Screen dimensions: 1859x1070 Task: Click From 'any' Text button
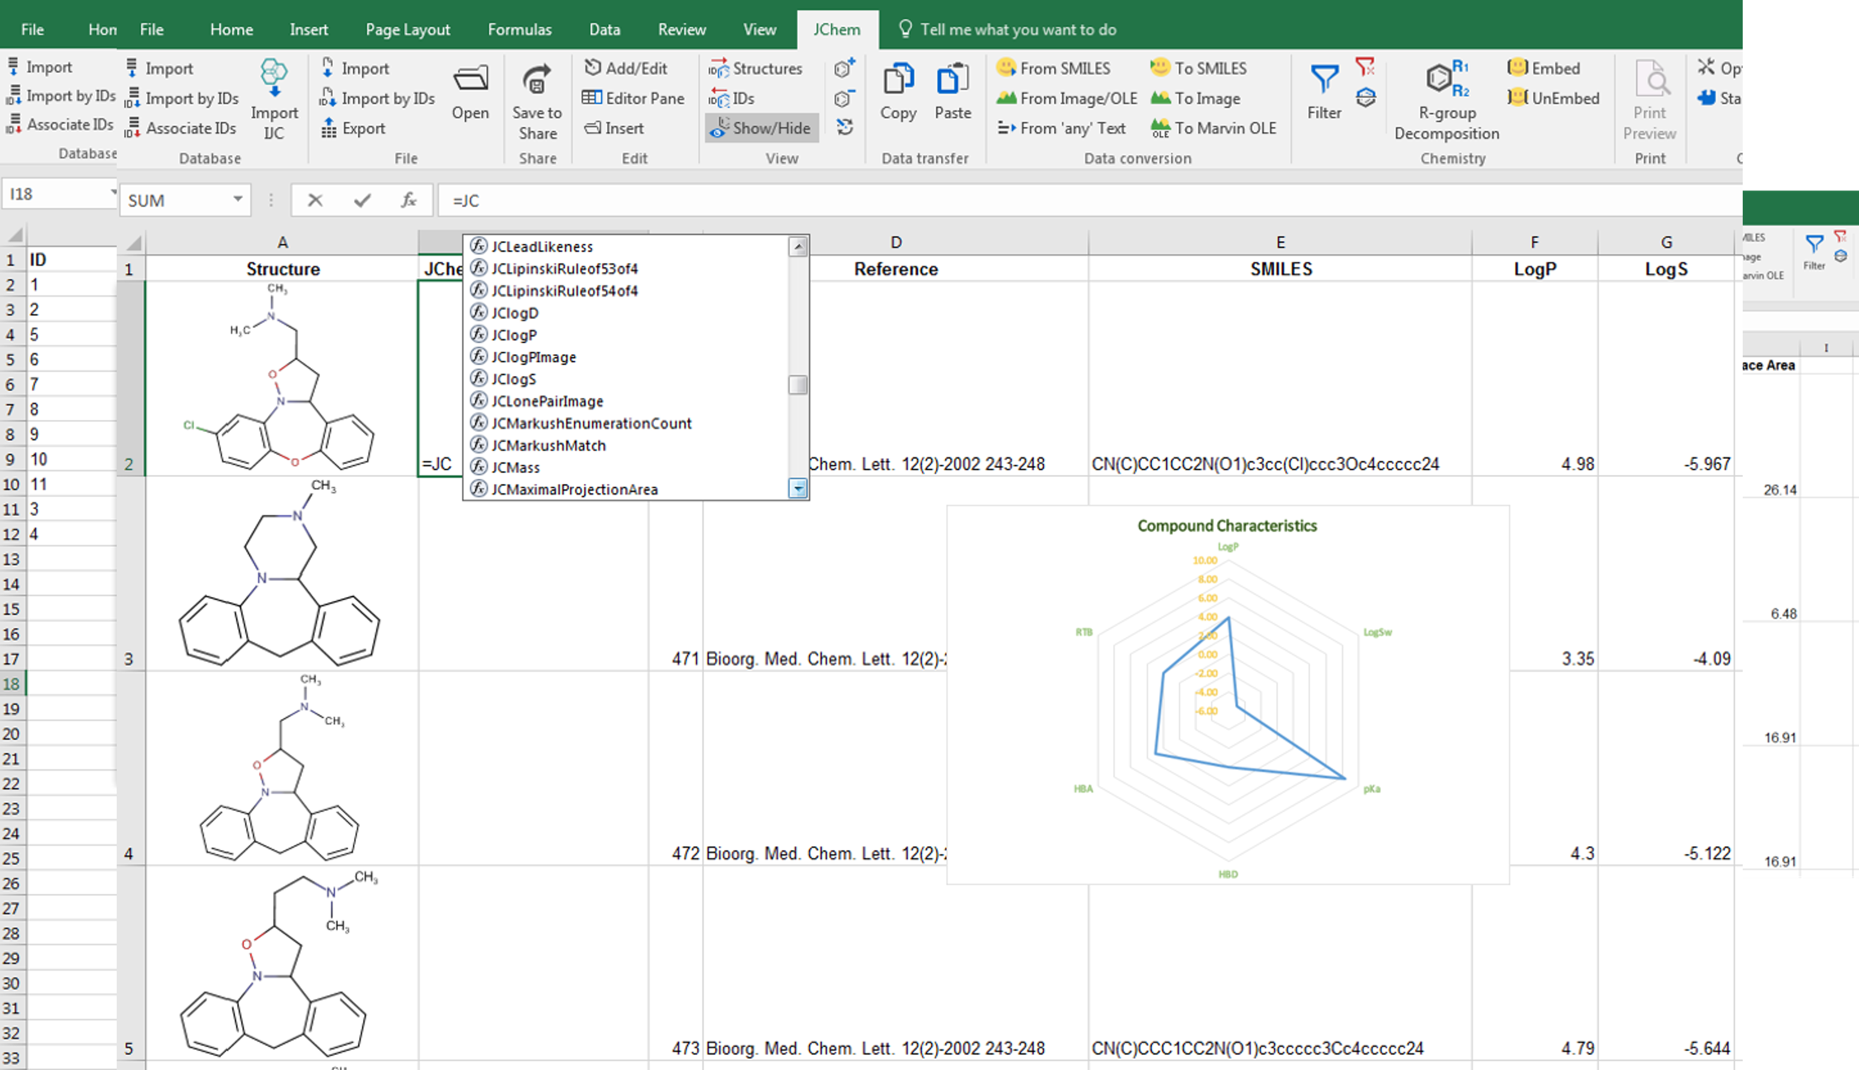pyautogui.click(x=1062, y=128)
